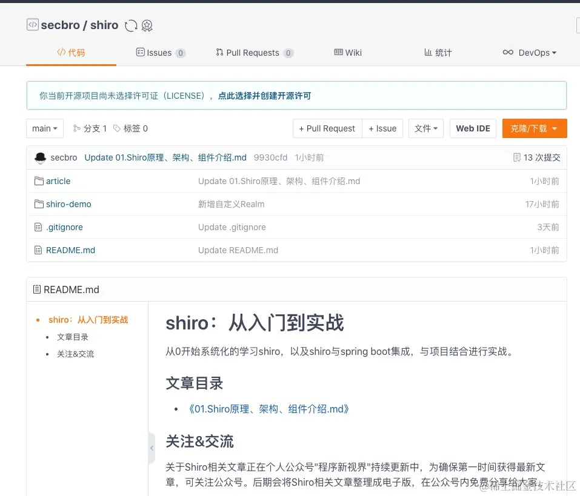This screenshot has height=496, width=580.
Task: Open the badge/medal icon next to repository title
Action: [147, 25]
